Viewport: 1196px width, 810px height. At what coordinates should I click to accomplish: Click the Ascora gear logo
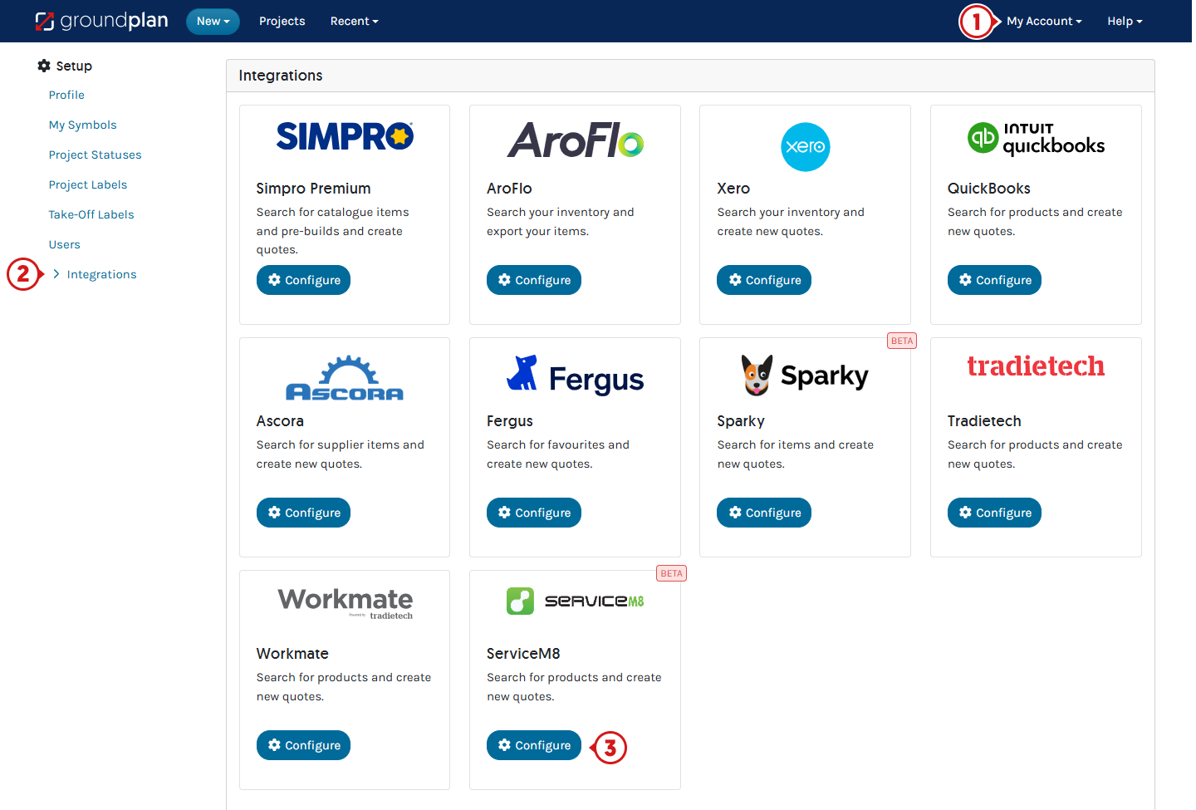pyautogui.click(x=345, y=378)
